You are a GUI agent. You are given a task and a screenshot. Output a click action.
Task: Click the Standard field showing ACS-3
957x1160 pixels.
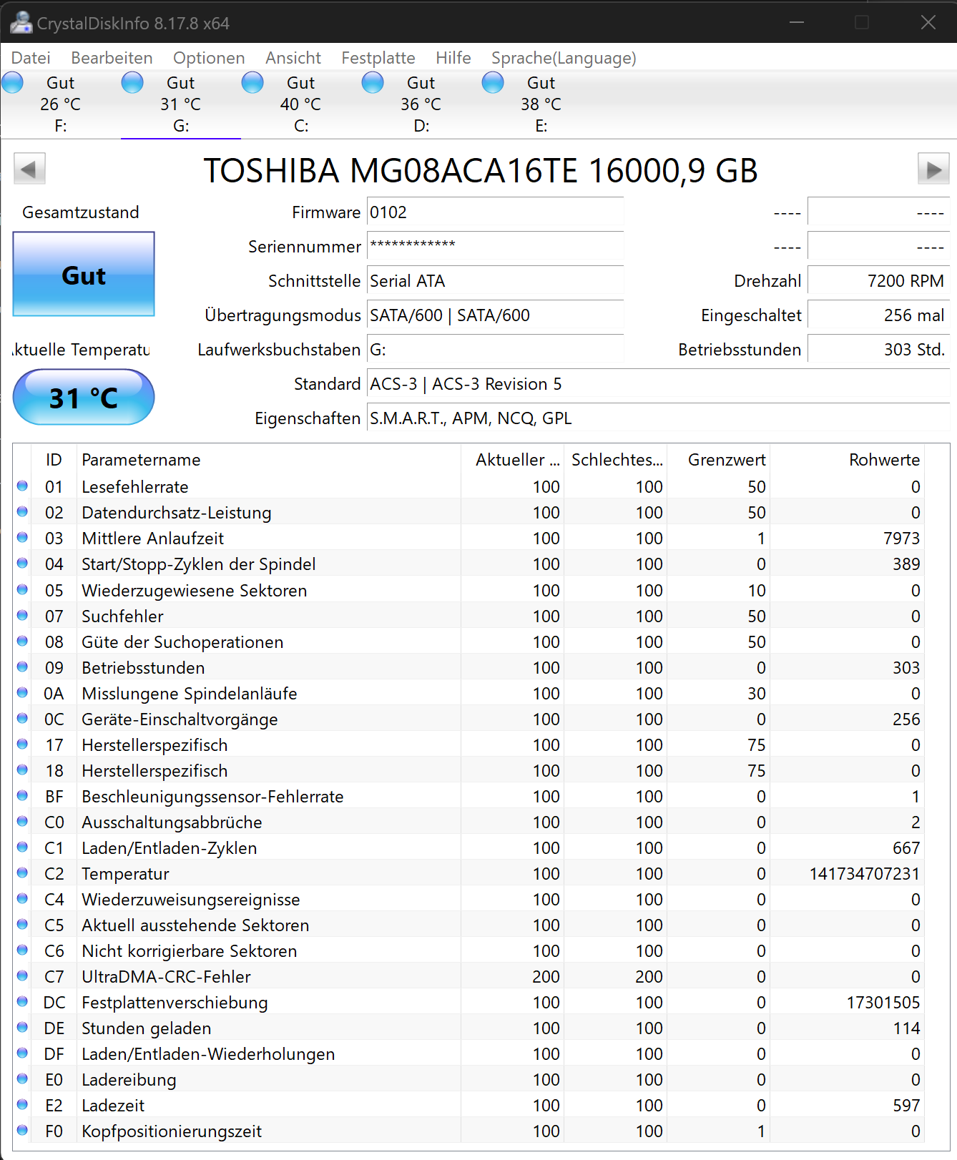[x=658, y=384]
